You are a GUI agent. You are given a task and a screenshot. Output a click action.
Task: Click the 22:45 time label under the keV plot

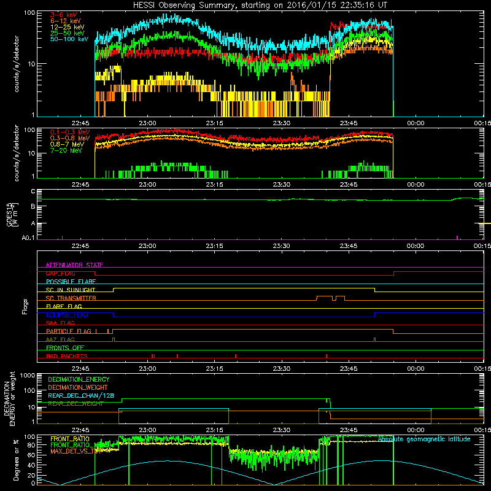80,123
